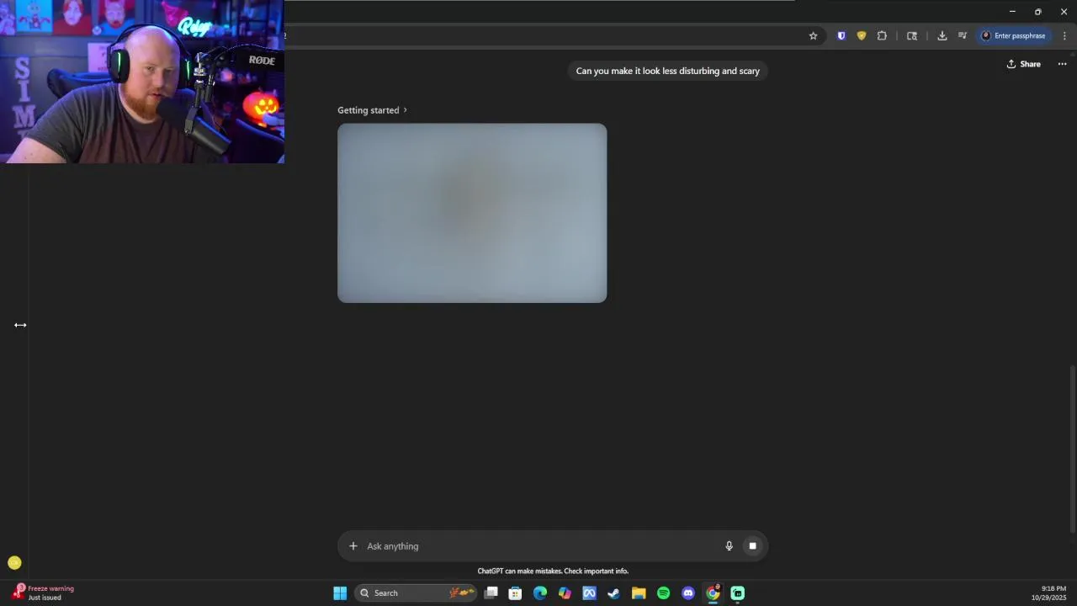The height and width of the screenshot is (606, 1077).
Task: Click the plus attach button in composer
Action: (353, 546)
